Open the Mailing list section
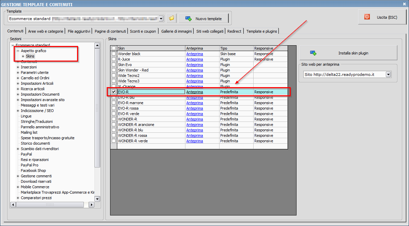The width and height of the screenshot is (409, 226). pyautogui.click(x=29, y=132)
